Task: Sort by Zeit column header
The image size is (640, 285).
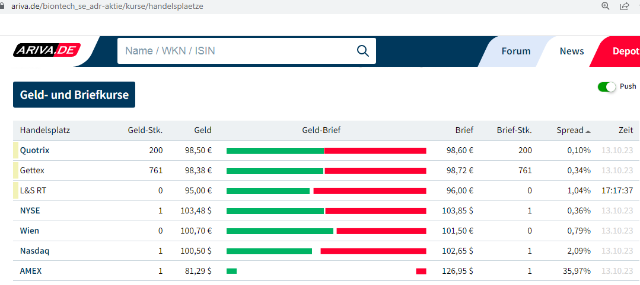Action: coord(625,131)
